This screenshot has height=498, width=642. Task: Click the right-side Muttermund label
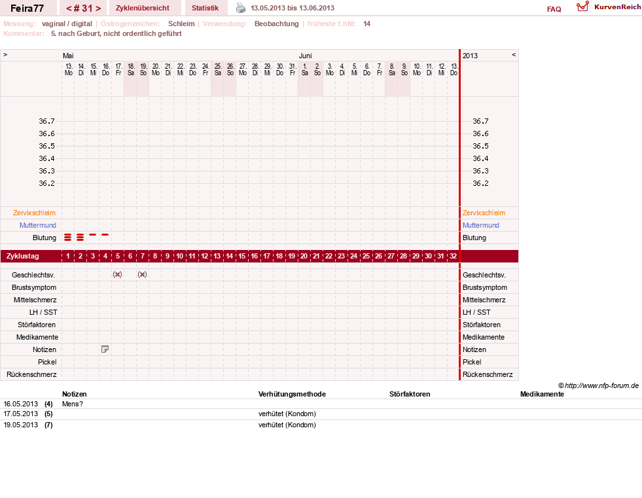coord(480,225)
